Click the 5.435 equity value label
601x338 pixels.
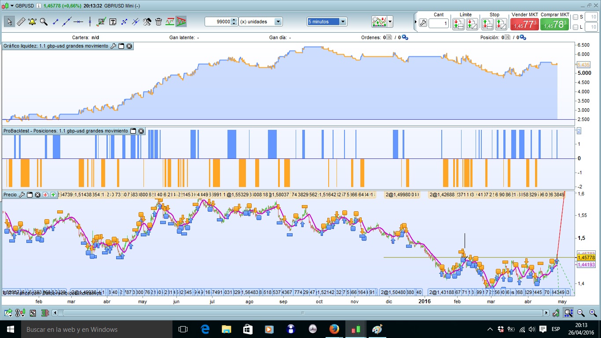[x=583, y=65]
